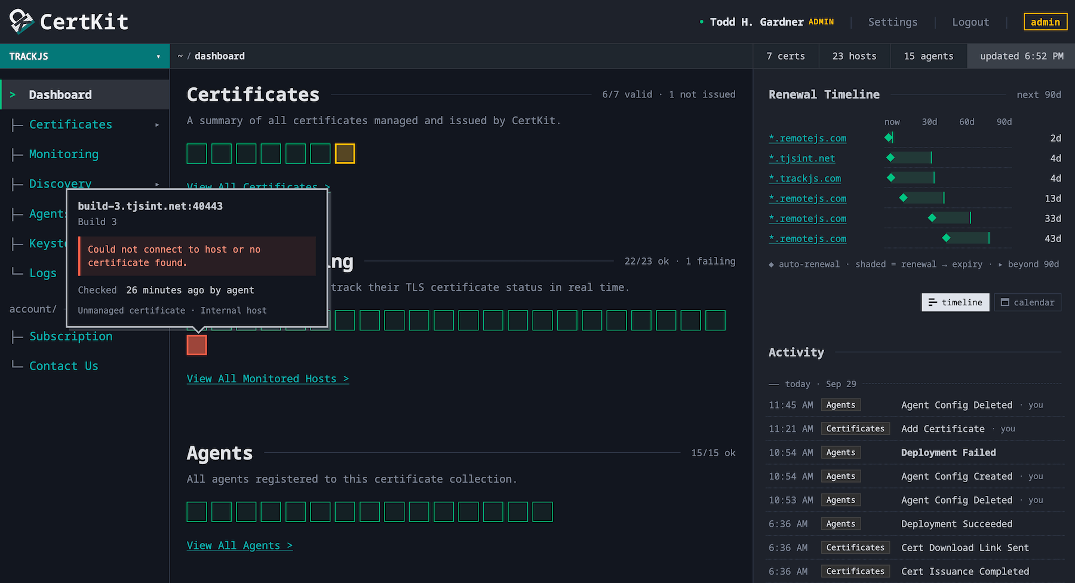Select the red failing host square
Screen dimensions: 1075x583
pos(197,345)
